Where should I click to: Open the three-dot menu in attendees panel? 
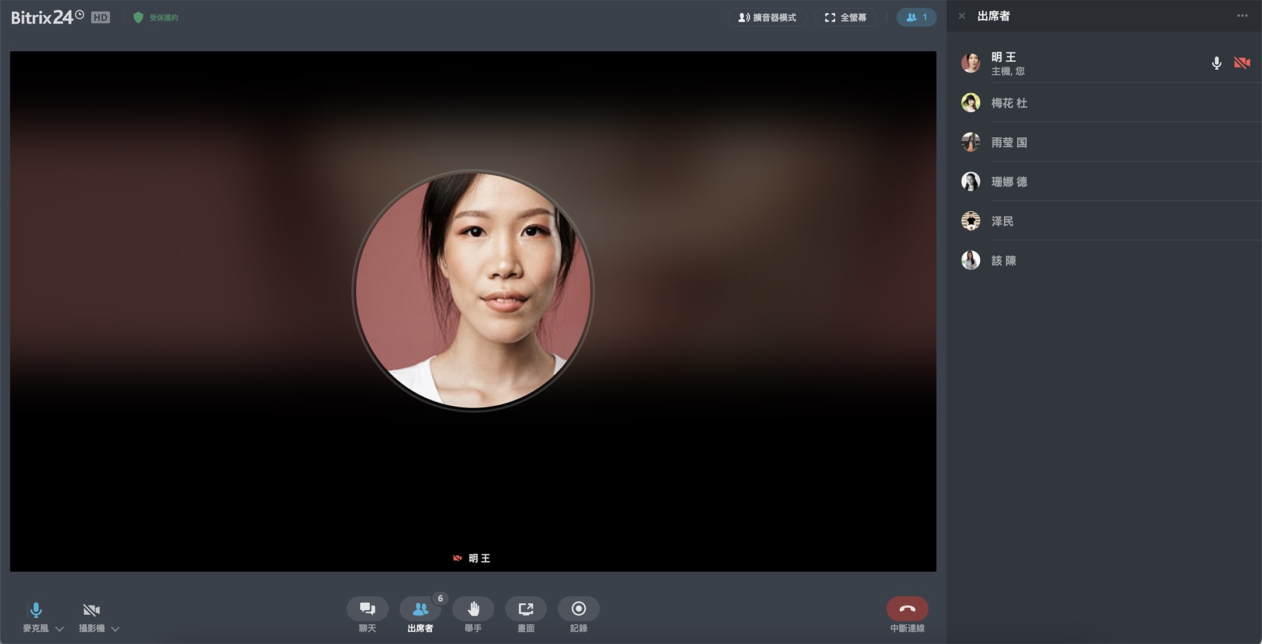[x=1242, y=16]
